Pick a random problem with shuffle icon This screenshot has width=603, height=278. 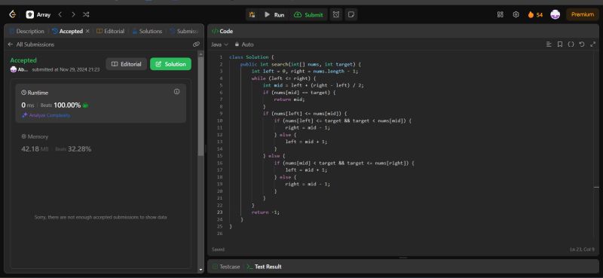point(86,14)
